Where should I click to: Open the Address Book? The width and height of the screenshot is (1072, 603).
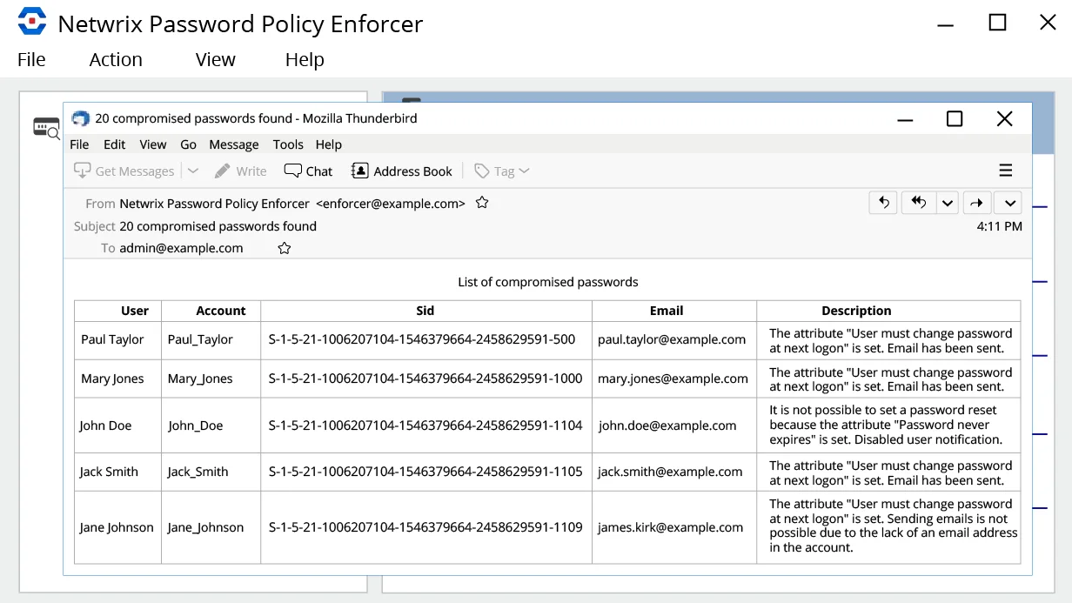[x=402, y=171]
